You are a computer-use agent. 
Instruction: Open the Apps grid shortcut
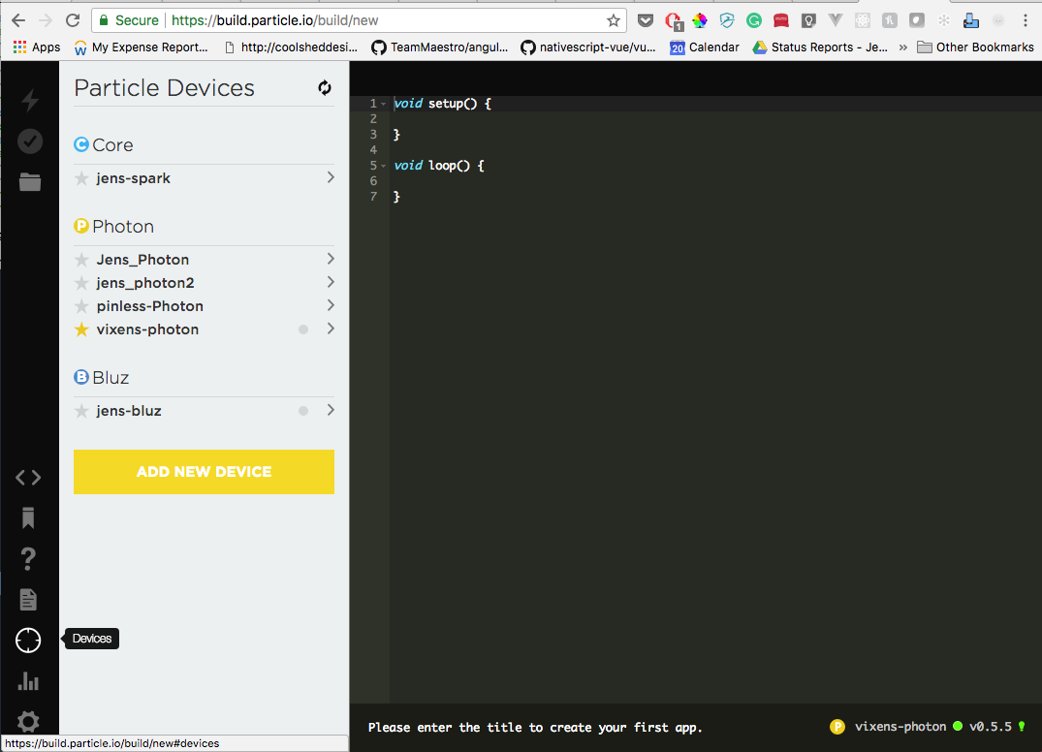tap(37, 47)
